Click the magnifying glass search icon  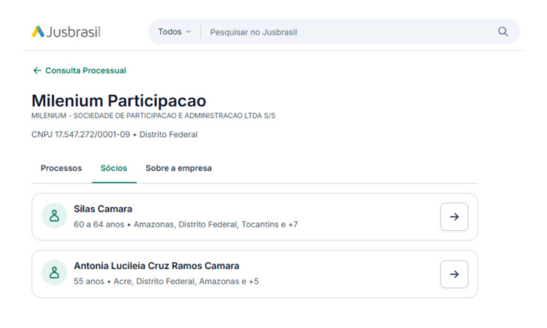coord(503,32)
